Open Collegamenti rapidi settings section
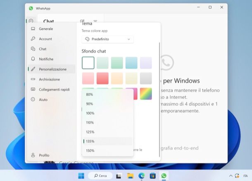 [x=52, y=90]
